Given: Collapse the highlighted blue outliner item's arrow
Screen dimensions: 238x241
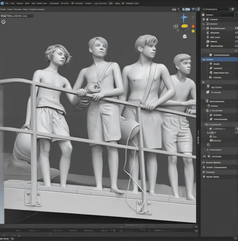Looking at the screenshot, I should (x=204, y=60).
